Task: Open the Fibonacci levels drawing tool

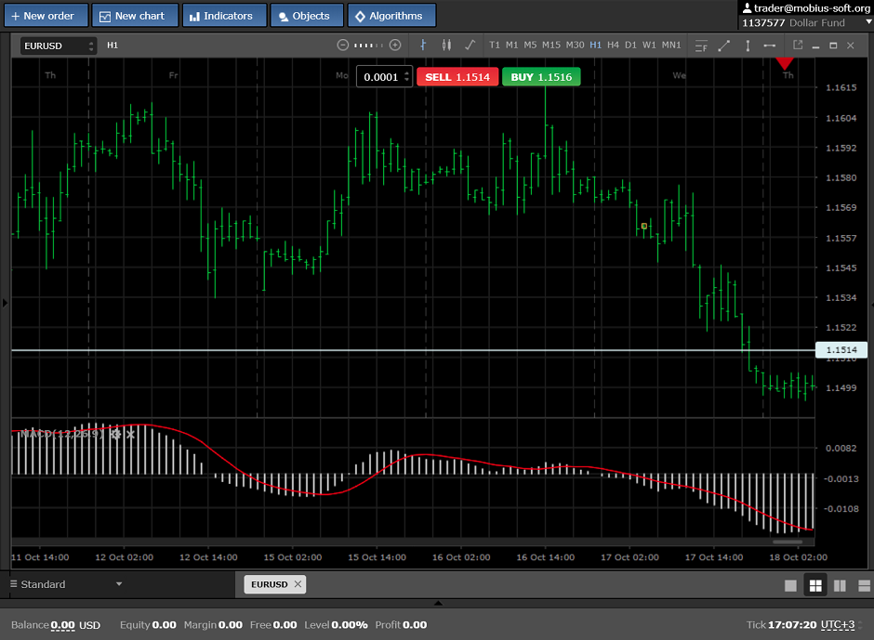Action: (x=701, y=46)
